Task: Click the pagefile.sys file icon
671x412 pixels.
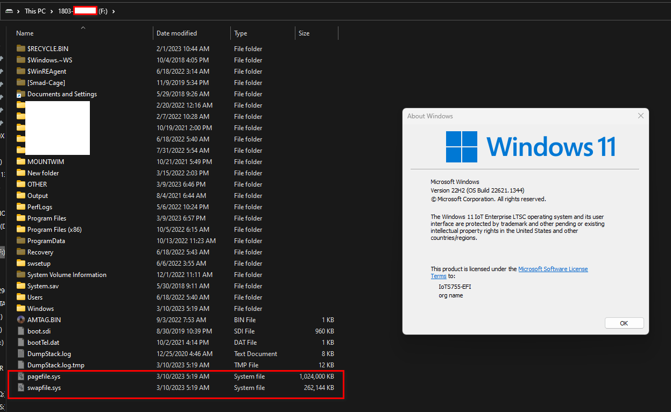Action: [x=21, y=376]
